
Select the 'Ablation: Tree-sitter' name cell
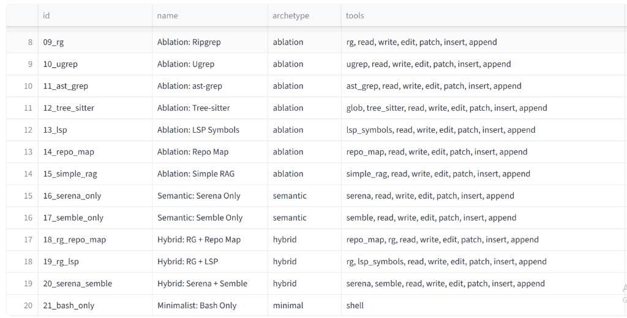click(210, 108)
